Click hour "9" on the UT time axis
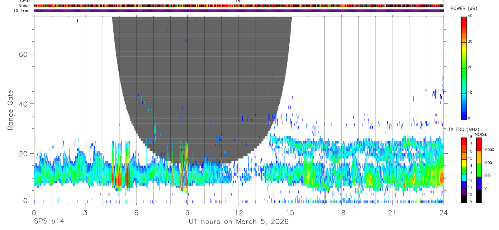499x230 pixels. tap(188, 213)
